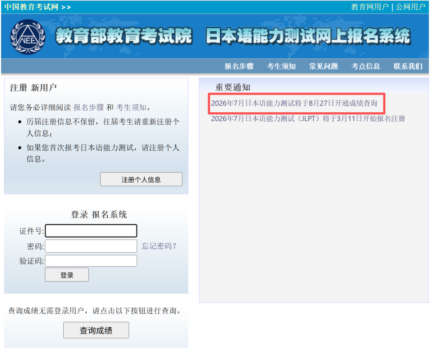Open 考生须知 in navigation bar
The width and height of the screenshot is (430, 350).
(281, 66)
